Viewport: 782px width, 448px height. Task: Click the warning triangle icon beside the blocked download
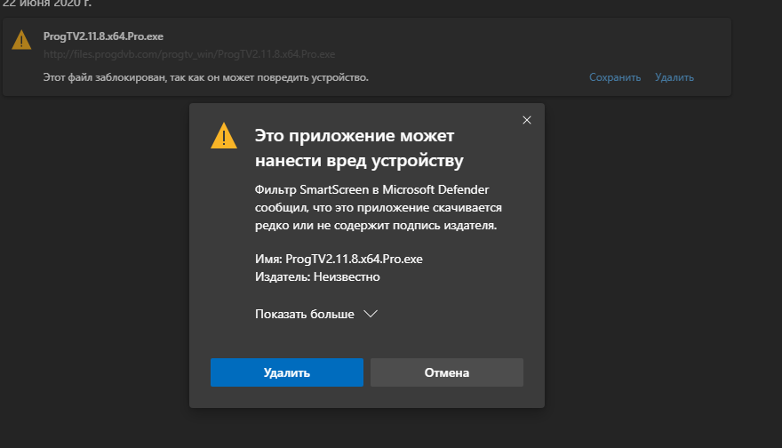20,40
